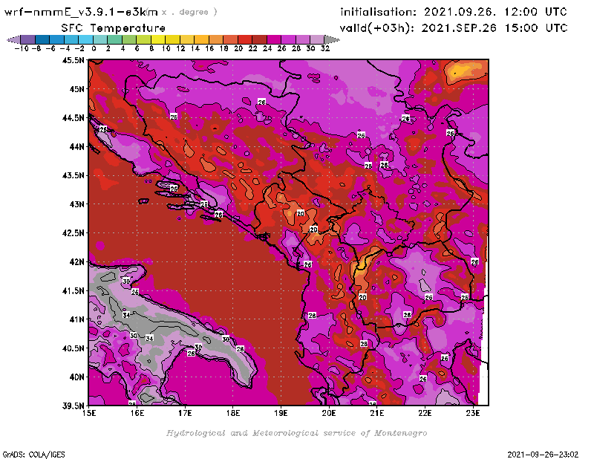
Task: Click the legend scale value '0'
Action: (x=94, y=49)
